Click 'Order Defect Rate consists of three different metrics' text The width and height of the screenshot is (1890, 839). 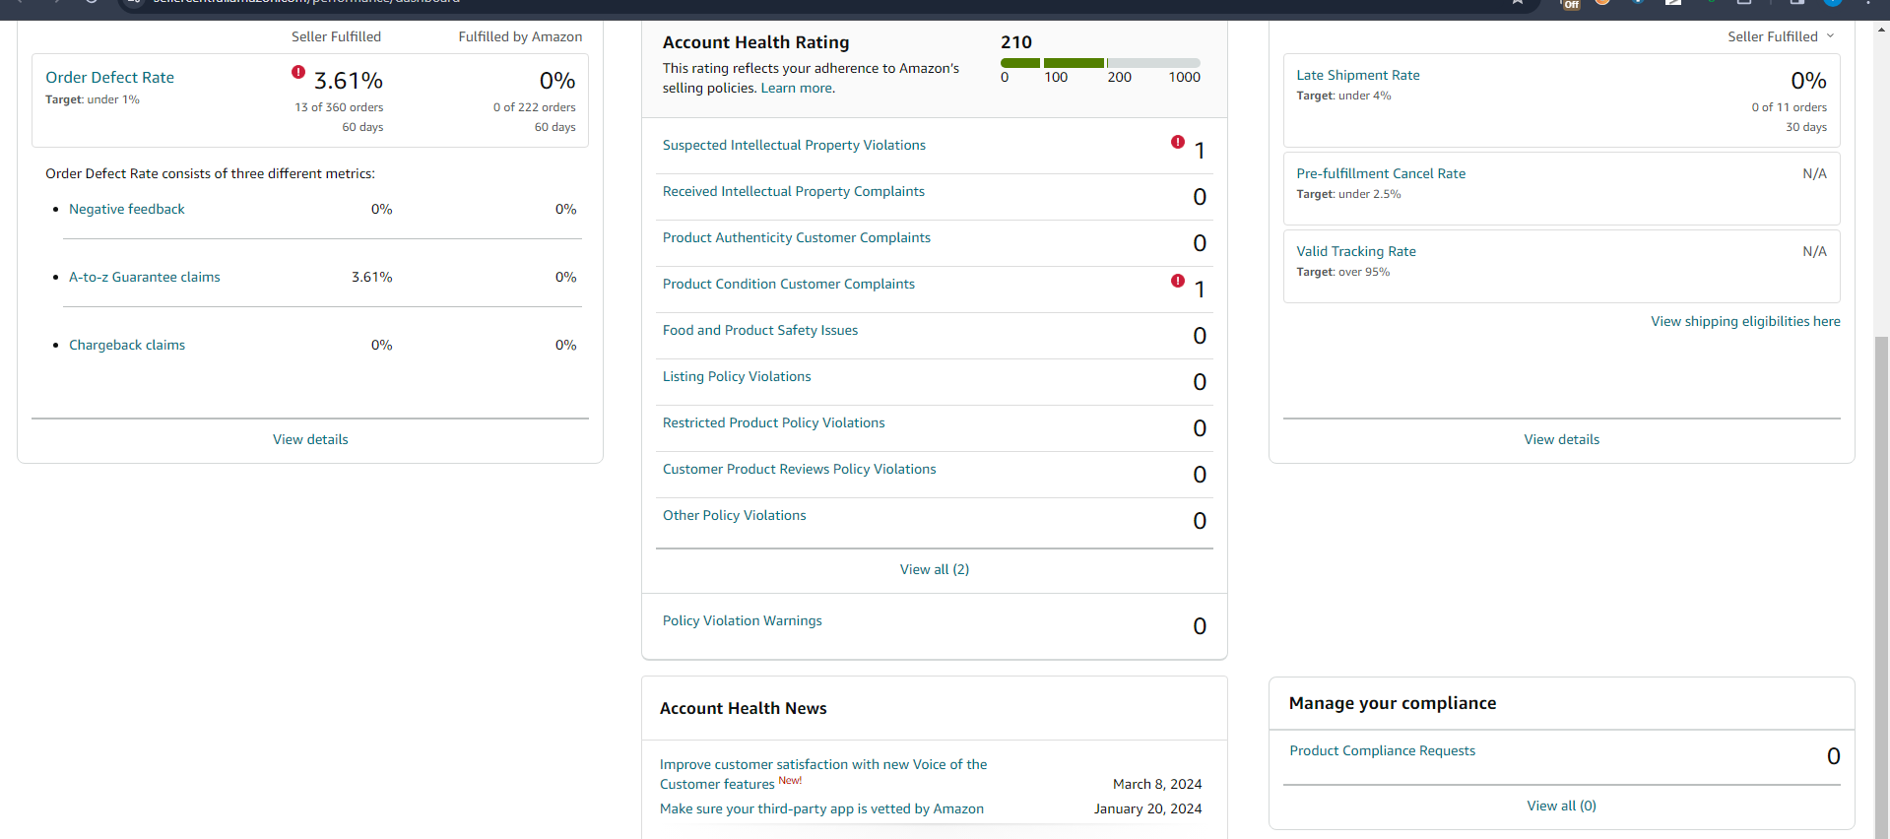210,173
